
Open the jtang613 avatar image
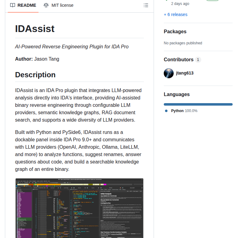[x=169, y=73]
